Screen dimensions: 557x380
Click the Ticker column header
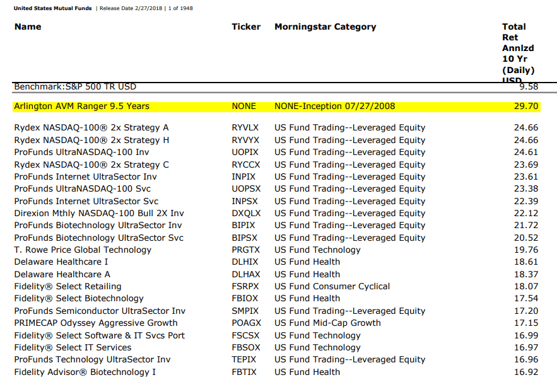tap(246, 26)
